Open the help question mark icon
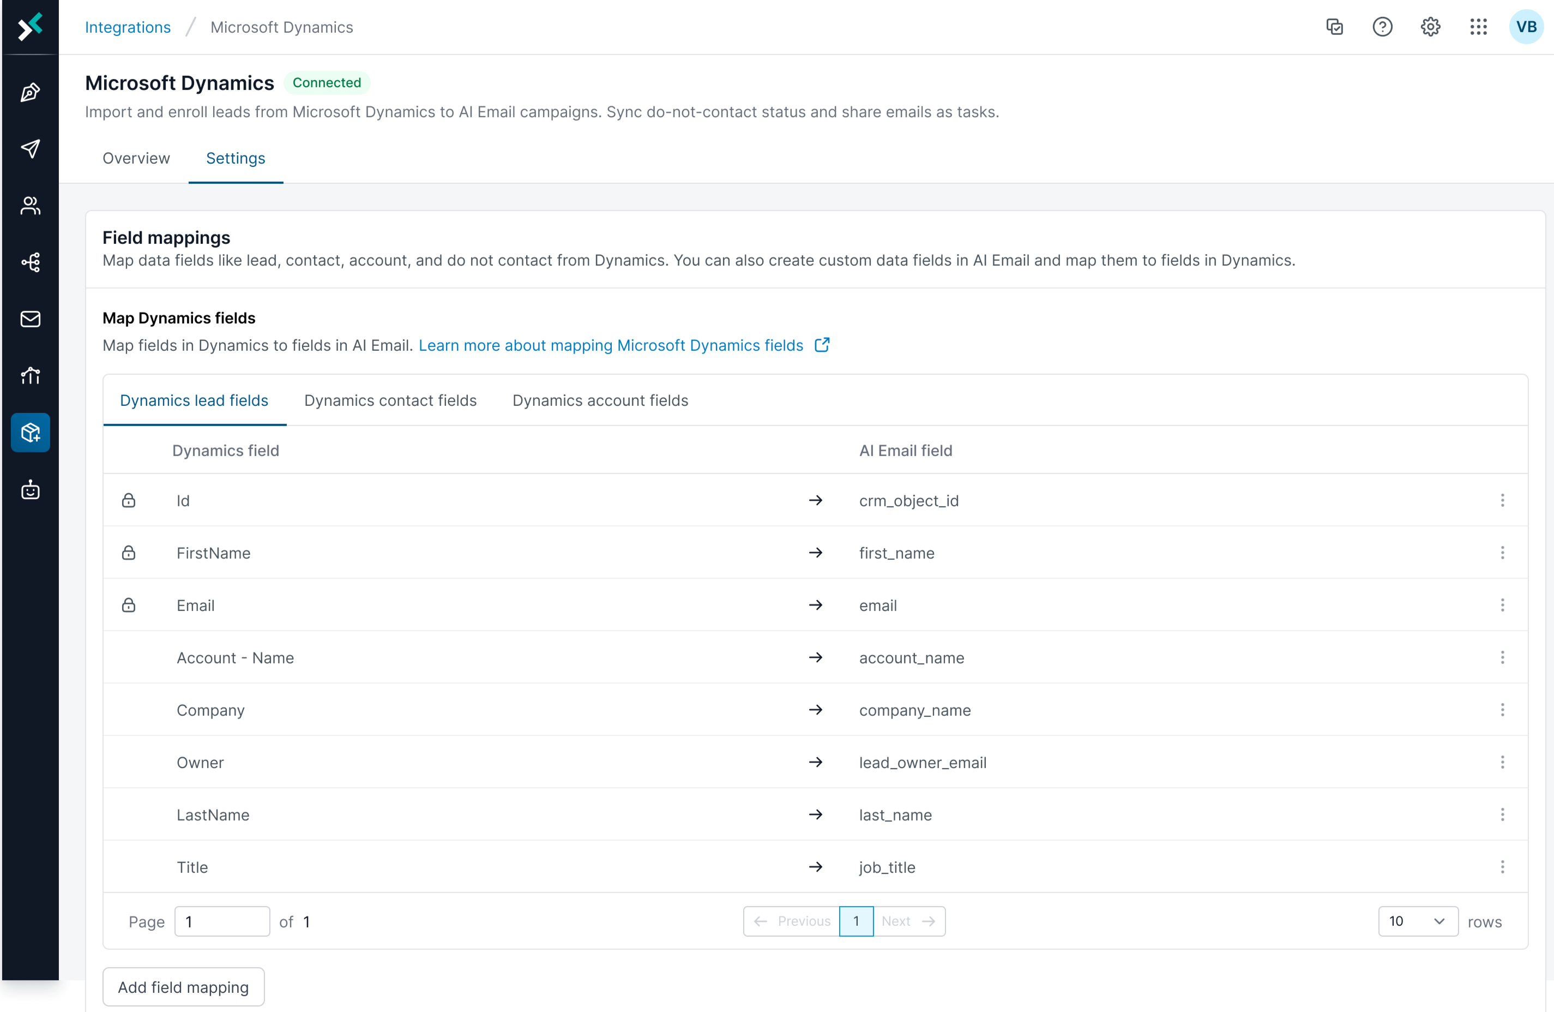This screenshot has height=1012, width=1554. (x=1382, y=27)
